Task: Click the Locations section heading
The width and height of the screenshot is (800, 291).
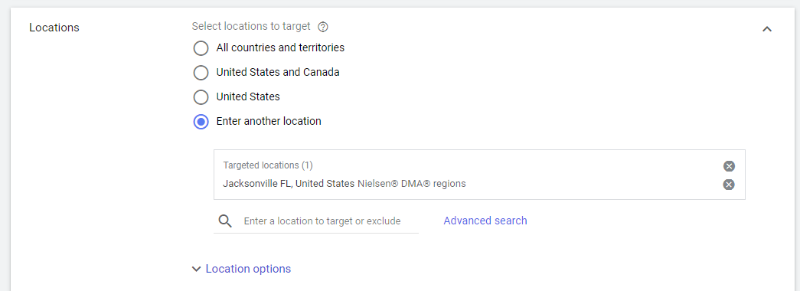Action: point(54,28)
